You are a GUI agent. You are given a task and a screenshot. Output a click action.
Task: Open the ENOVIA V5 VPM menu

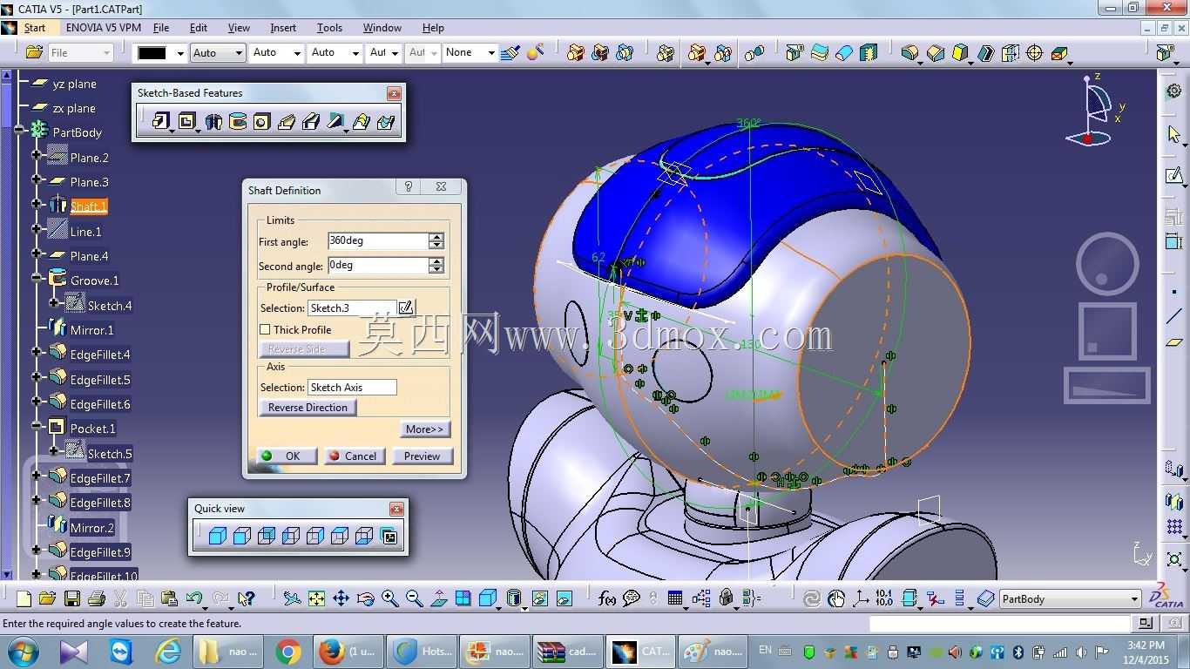[x=104, y=28]
